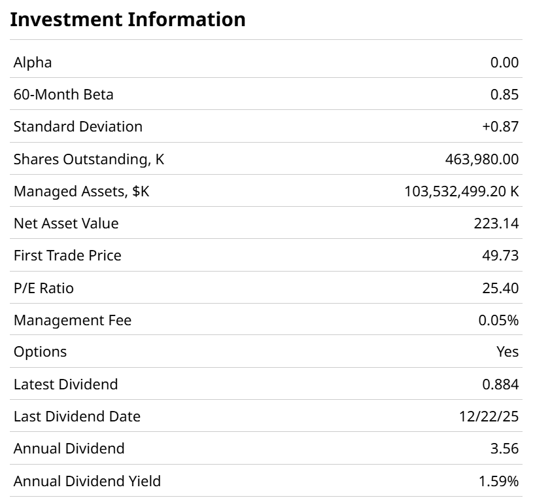Click the Latest Dividend label
The image size is (533, 498).
tap(66, 384)
